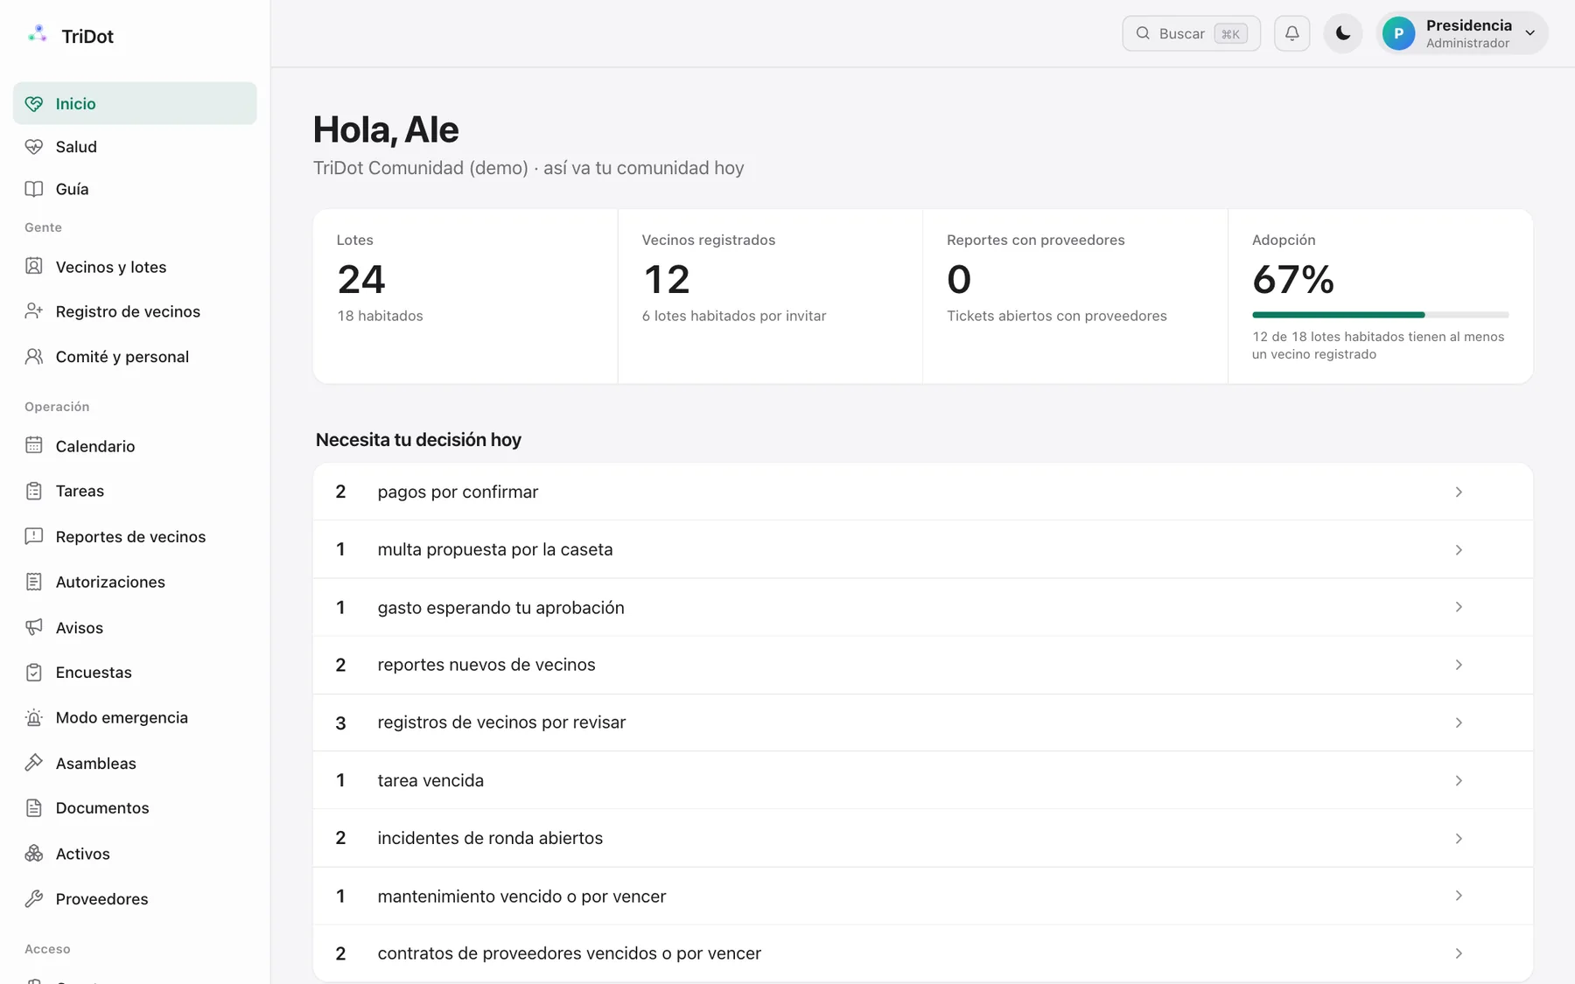Open Documentos from the sidebar
1575x984 pixels.
(x=135, y=807)
